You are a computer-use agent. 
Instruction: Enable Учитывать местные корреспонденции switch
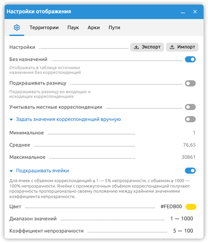(x=190, y=107)
